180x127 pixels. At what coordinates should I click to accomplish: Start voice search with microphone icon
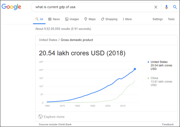click(x=166, y=7)
